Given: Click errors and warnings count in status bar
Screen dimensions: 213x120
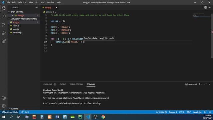Looking at the screenshot, I should pos(25,112).
